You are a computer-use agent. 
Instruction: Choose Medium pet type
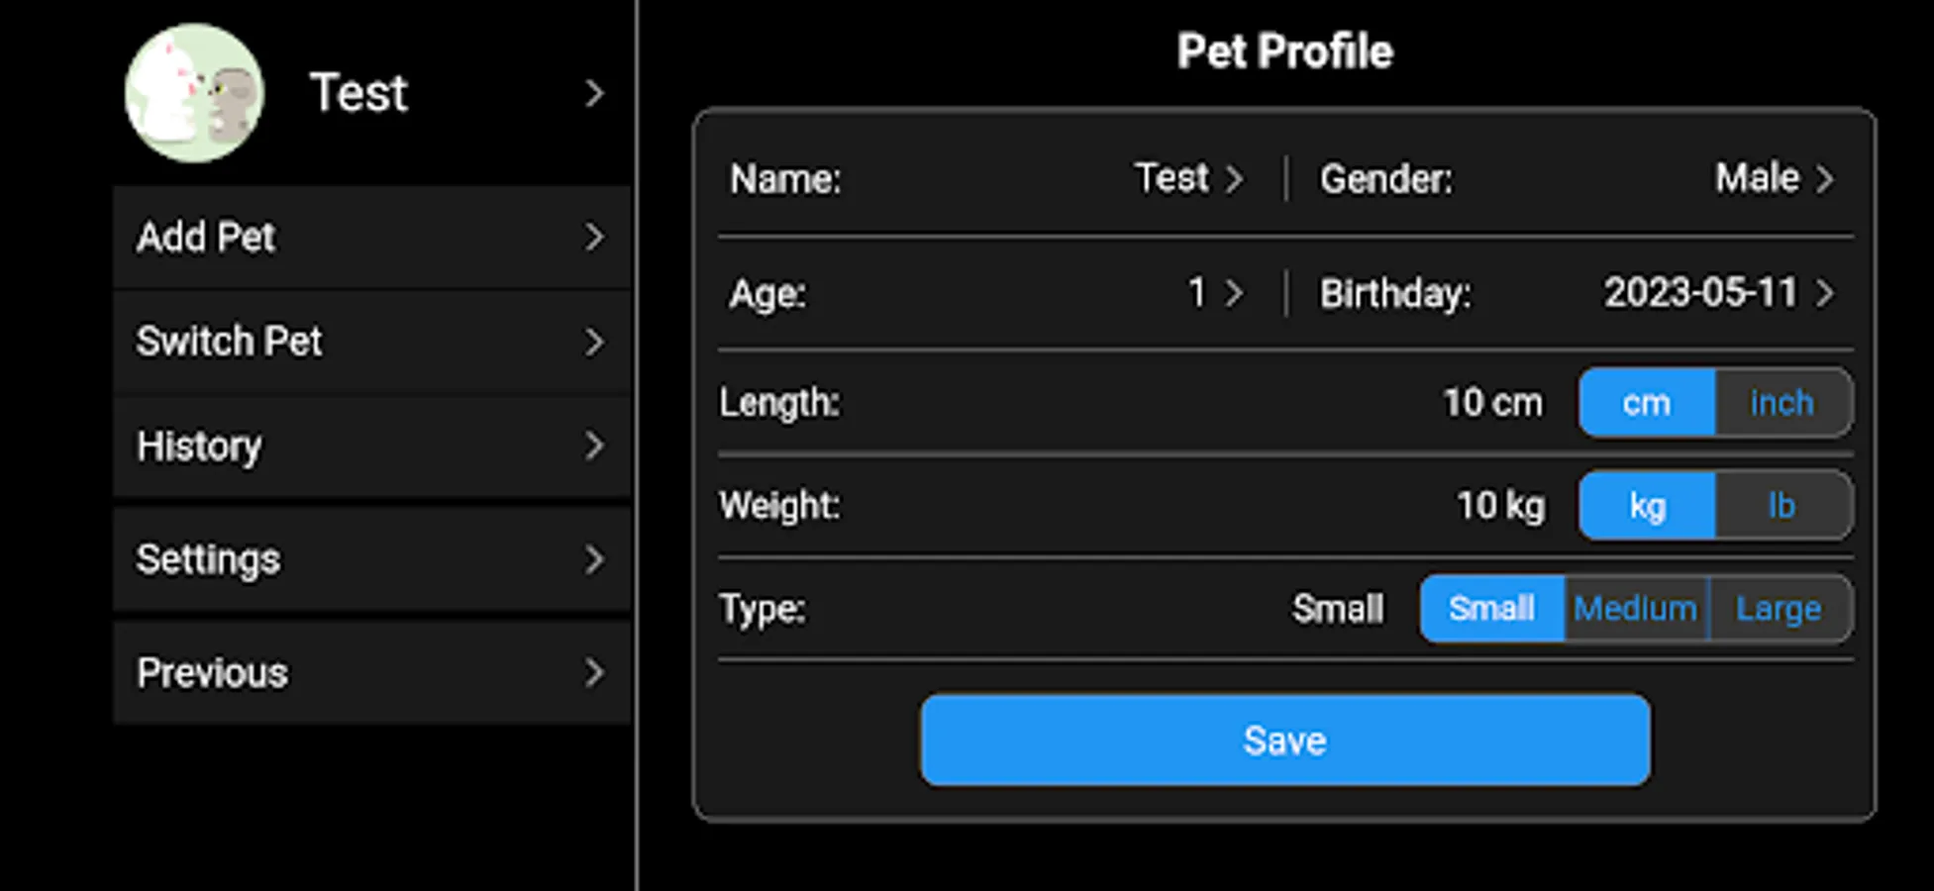click(x=1635, y=609)
